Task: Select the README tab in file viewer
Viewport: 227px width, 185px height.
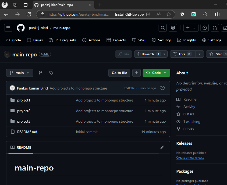Action: (x=21, y=147)
